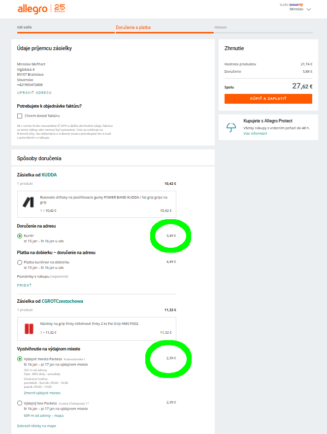
Task: Expand the Miroslav account dropdown
Action: [x=309, y=9]
